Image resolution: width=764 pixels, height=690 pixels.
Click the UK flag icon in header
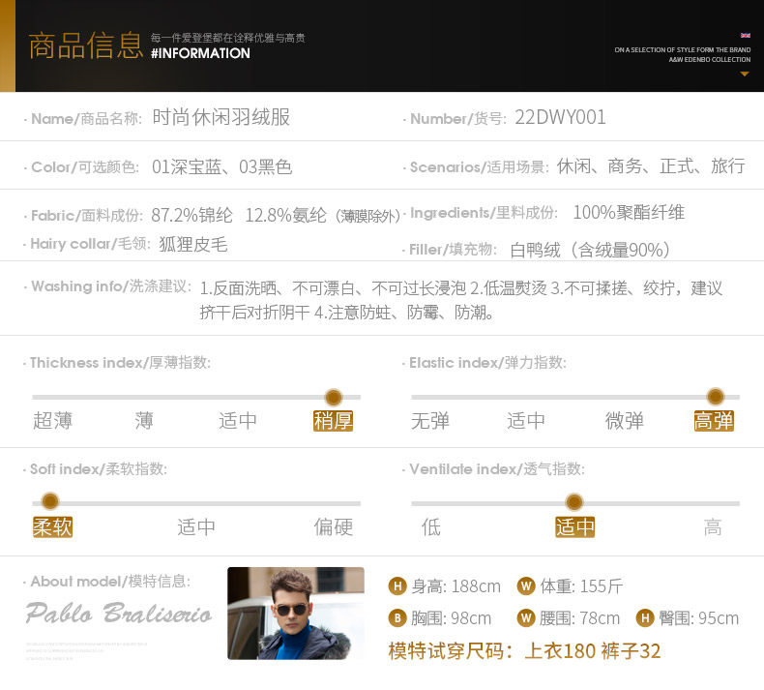746,36
